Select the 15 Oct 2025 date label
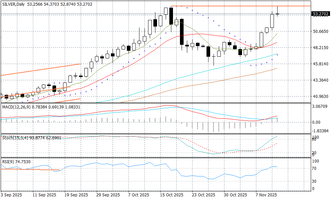This screenshot has height=199, width=332. 171,195
